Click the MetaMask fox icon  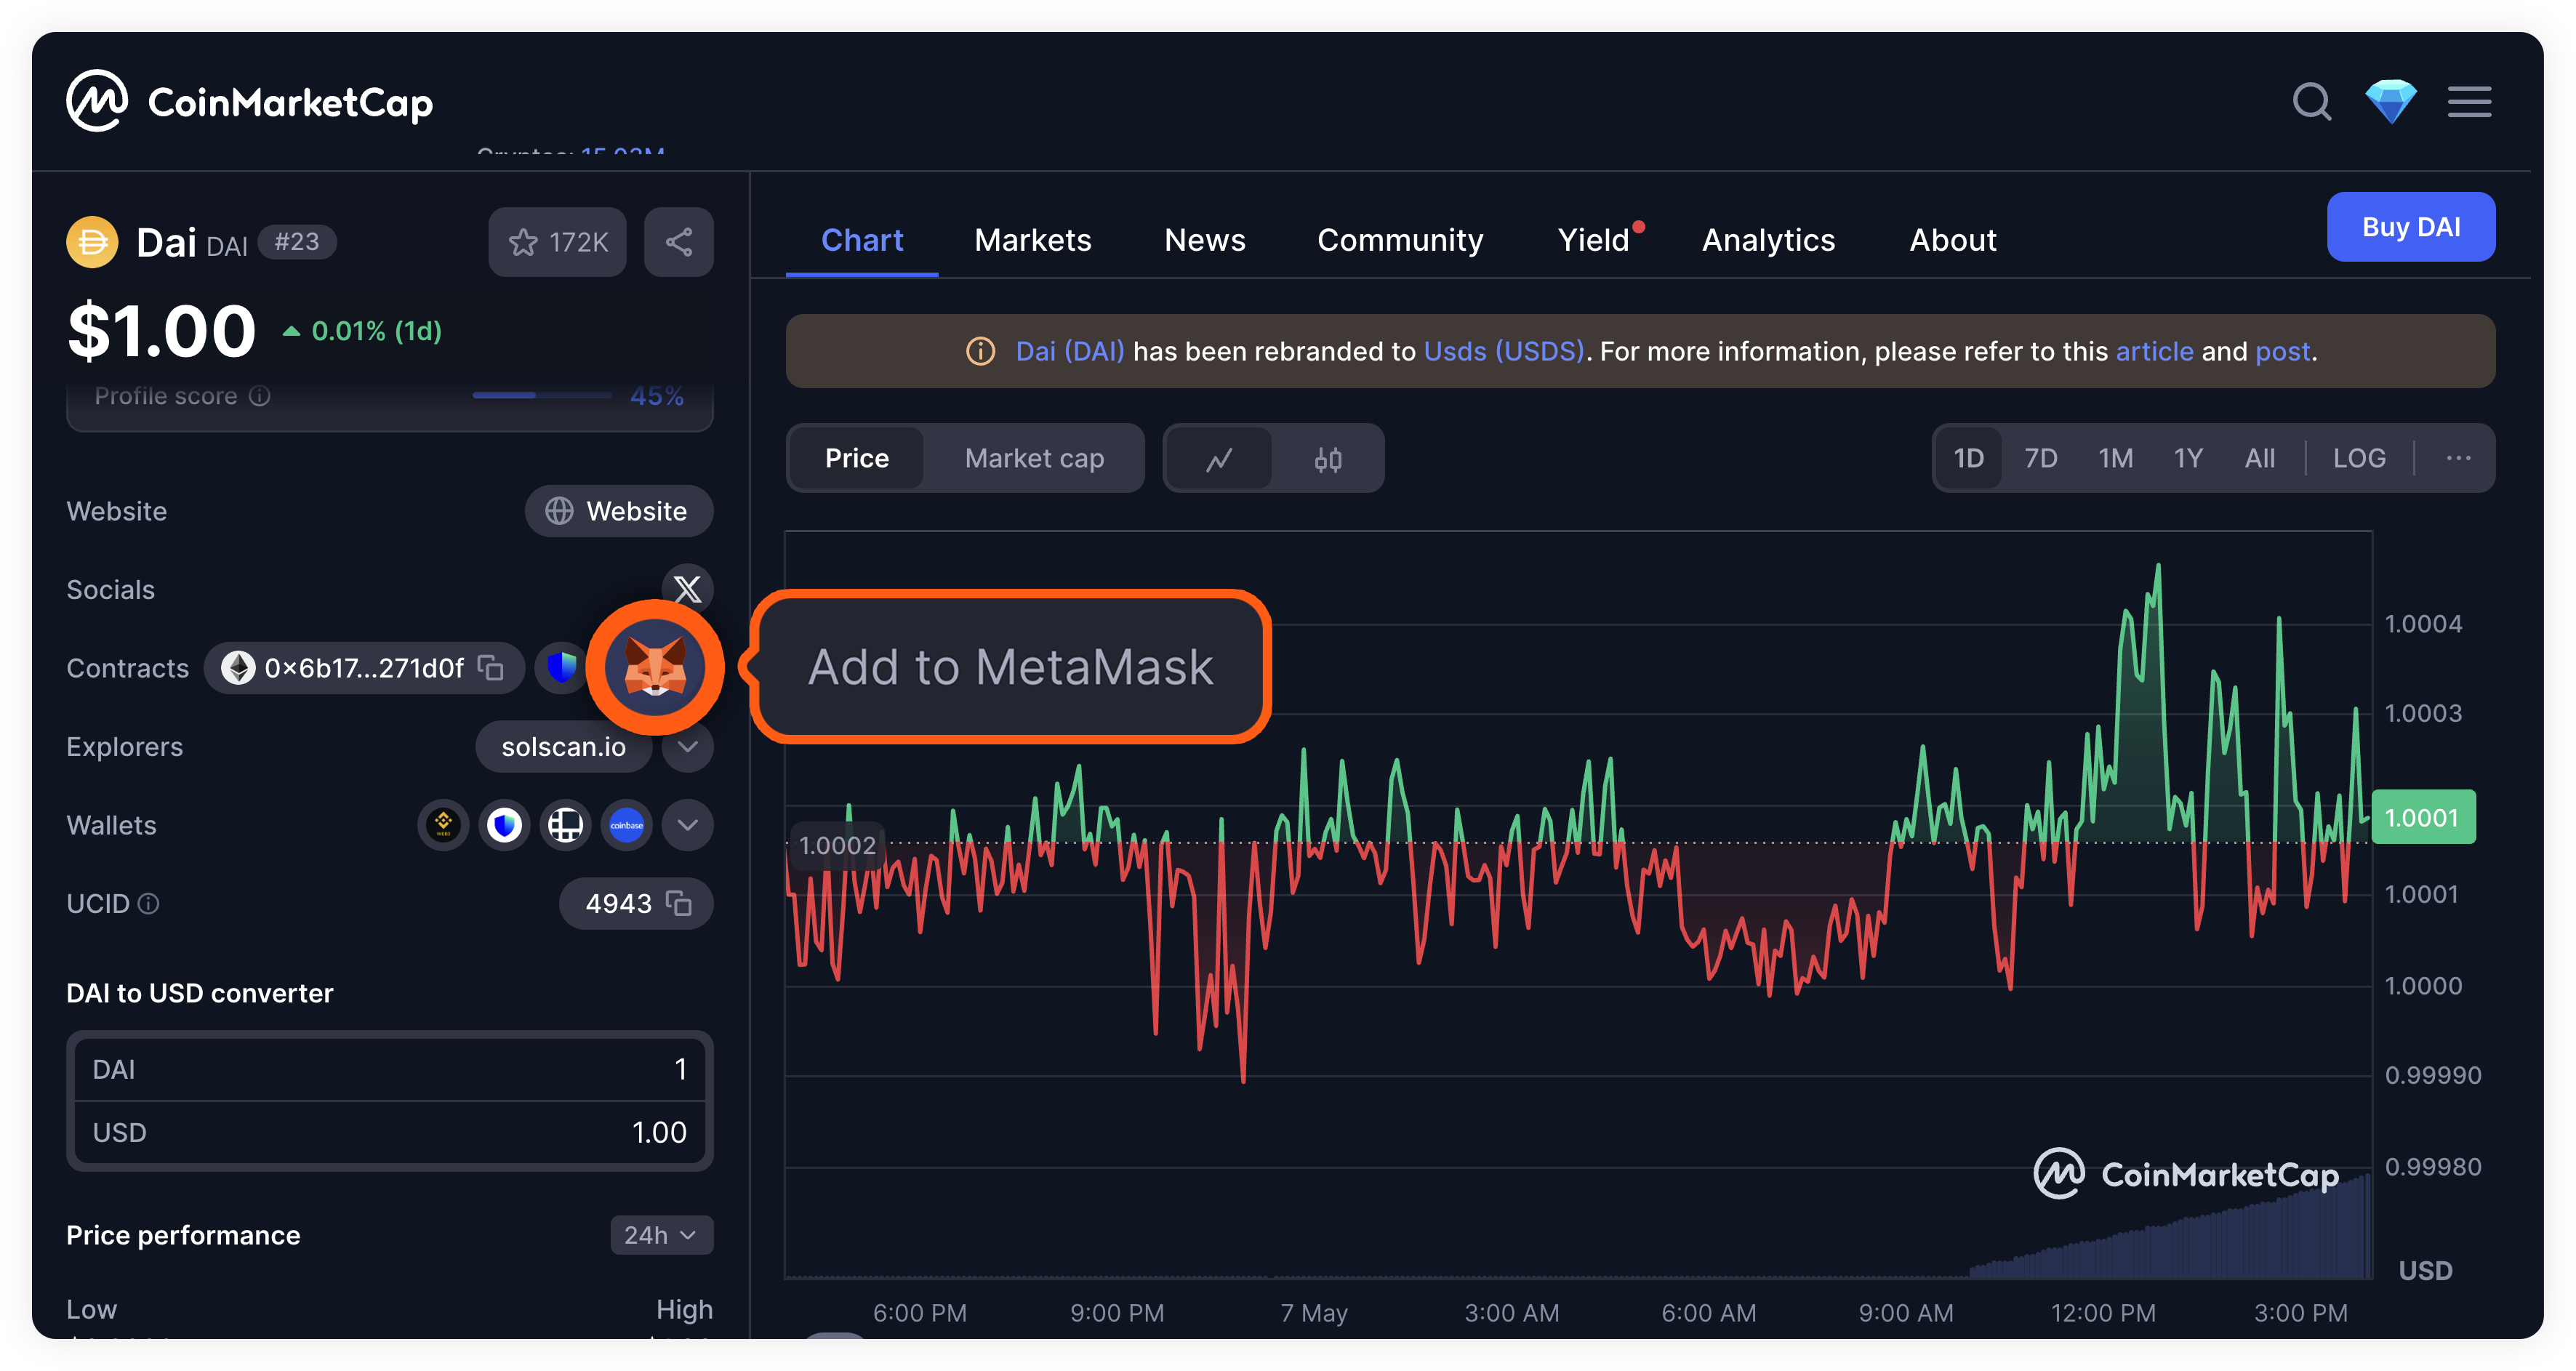coord(655,667)
